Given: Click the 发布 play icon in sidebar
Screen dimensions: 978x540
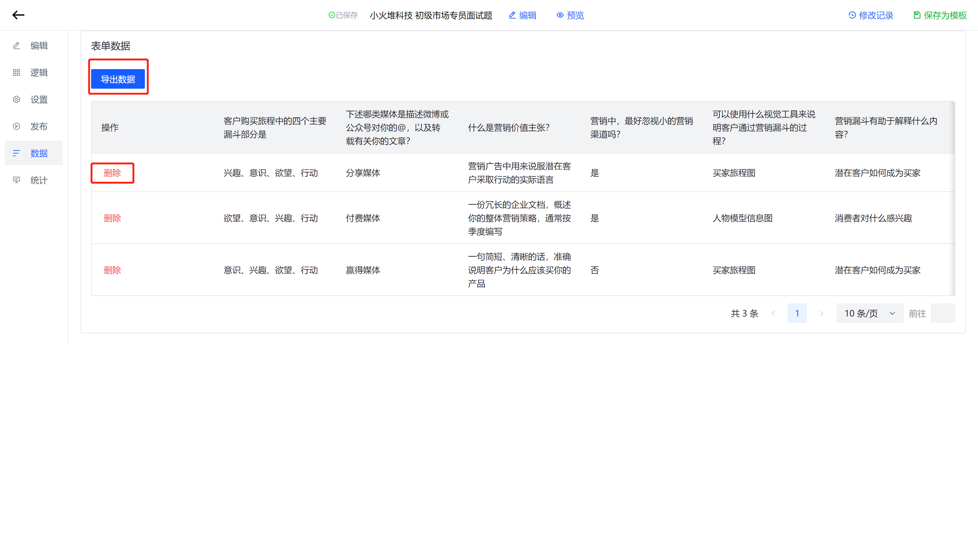Looking at the screenshot, I should [16, 127].
